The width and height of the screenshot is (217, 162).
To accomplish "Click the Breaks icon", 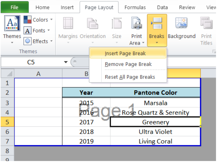I will [x=157, y=23].
